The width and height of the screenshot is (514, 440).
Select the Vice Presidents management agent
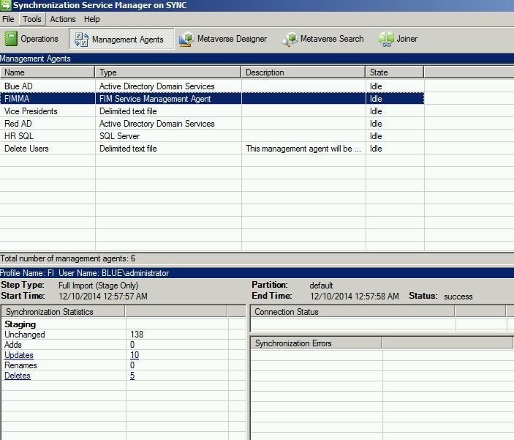[x=31, y=111]
